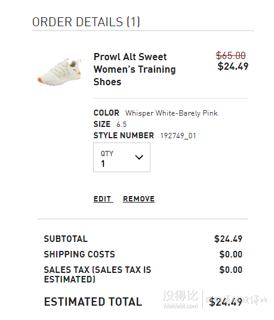Screen dimensions: 274x320
Task: Click the SALES TAX estimated label
Action: pos(97,275)
